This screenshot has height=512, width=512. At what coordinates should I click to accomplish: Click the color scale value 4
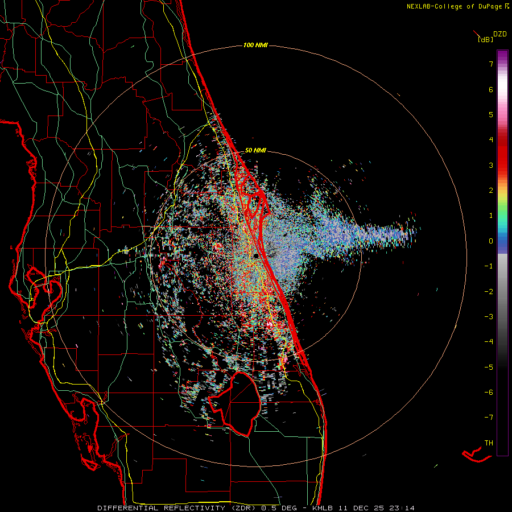click(x=491, y=140)
